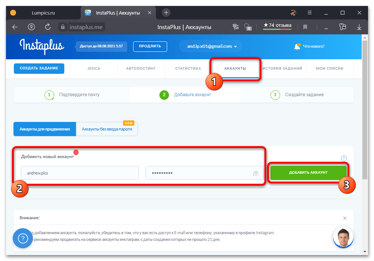
Task: Click the green Добавить аккаунт button
Action: pos(308,173)
